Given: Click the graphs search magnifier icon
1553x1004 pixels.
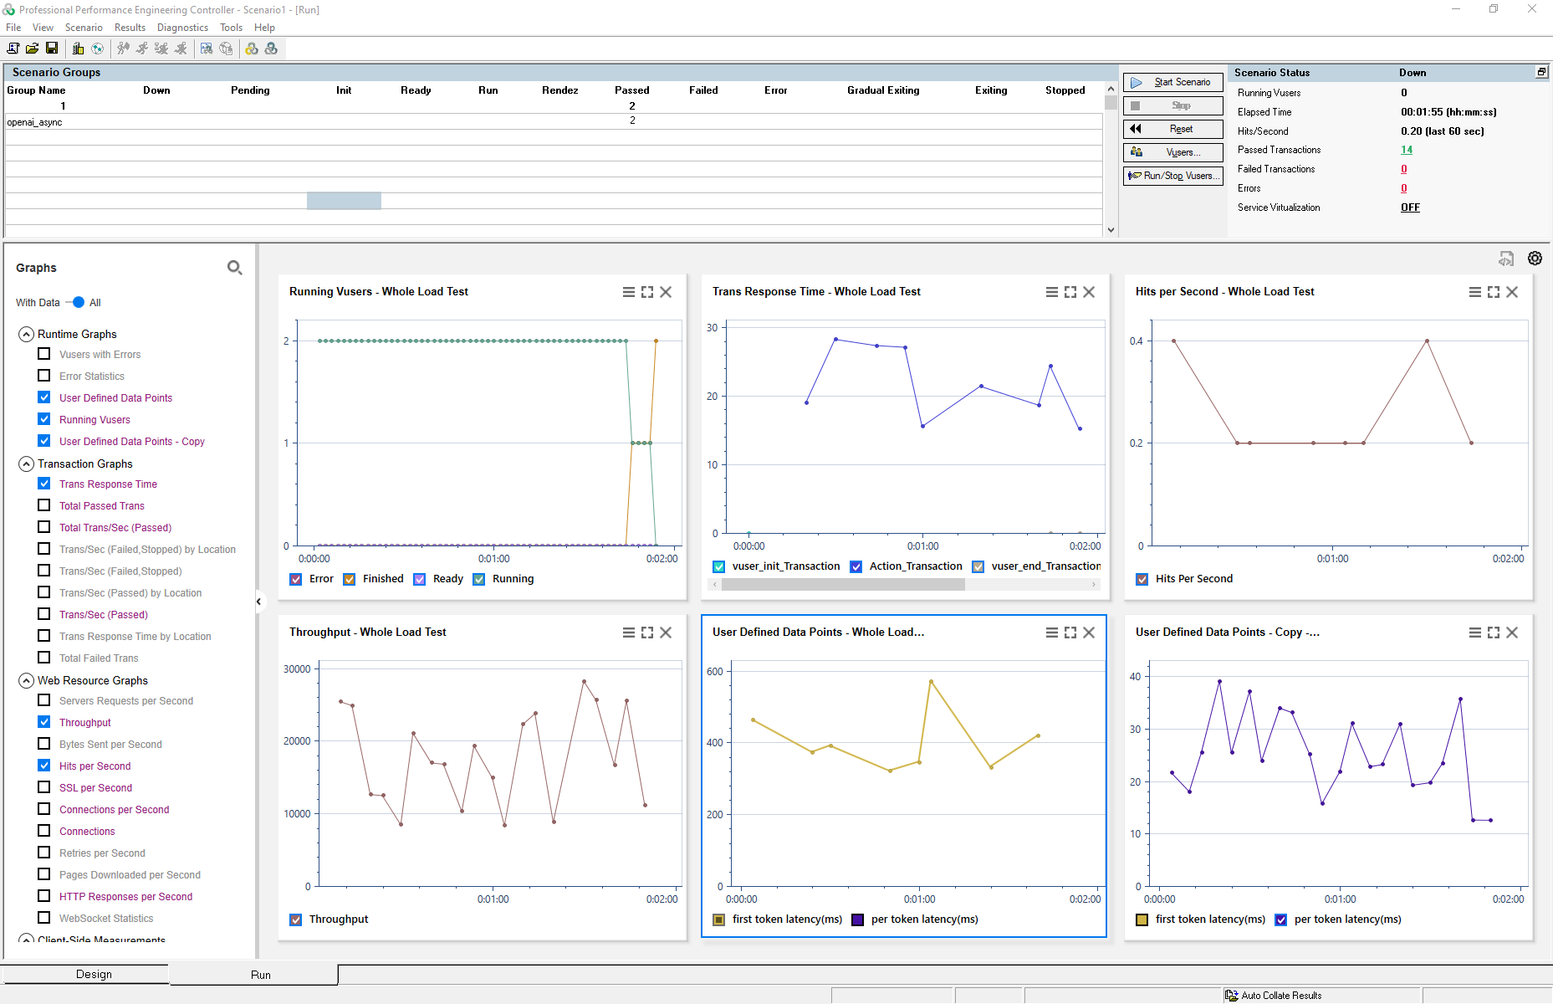Looking at the screenshot, I should click(234, 268).
